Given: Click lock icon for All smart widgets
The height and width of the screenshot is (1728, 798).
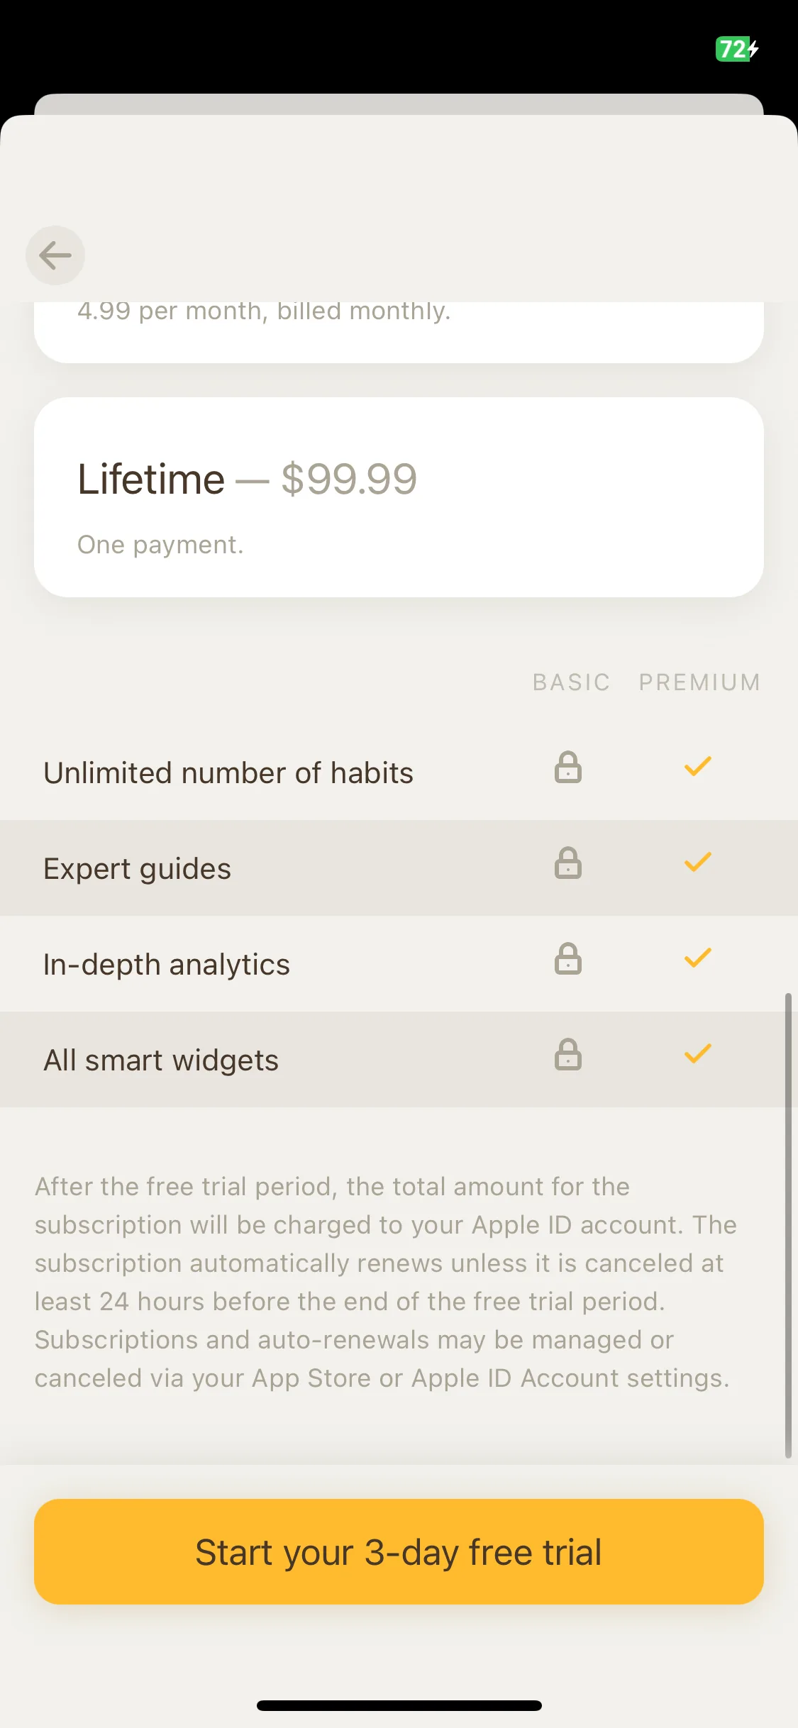Looking at the screenshot, I should 568,1055.
